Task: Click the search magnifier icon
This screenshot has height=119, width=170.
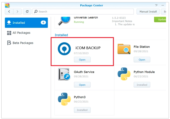Action: [x=36, y=11]
